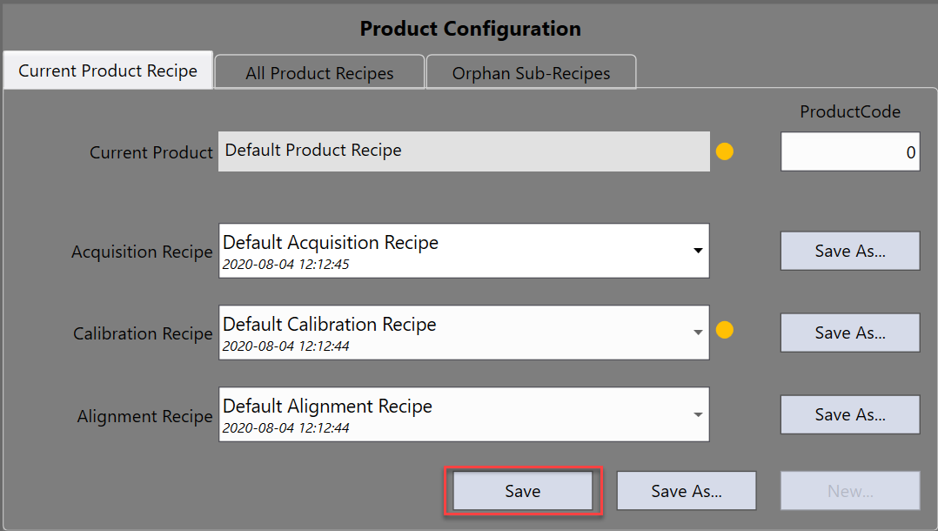
Task: Expand the Alignment Recipe dropdown list
Action: [x=698, y=414]
